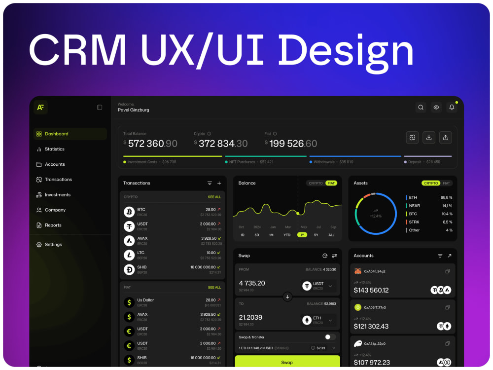Click the Crypto info icon
Image resolution: width=493 pixels, height=370 pixels.
tap(209, 134)
